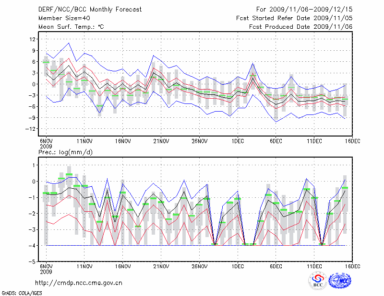The width and height of the screenshot is (384, 296).
Task: Click the BCC logo icon
Action: (317, 280)
